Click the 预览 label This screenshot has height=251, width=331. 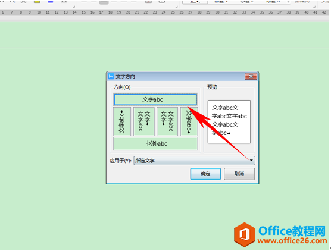click(x=212, y=87)
